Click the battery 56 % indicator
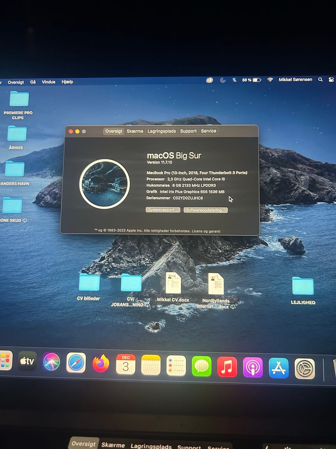This screenshot has height=449, width=336. 252,80
